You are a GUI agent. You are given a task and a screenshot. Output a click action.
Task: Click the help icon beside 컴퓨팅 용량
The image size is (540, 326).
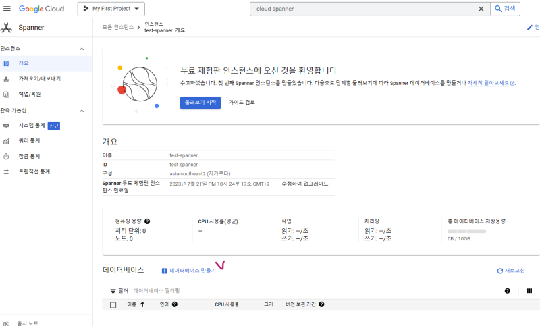[x=147, y=221]
